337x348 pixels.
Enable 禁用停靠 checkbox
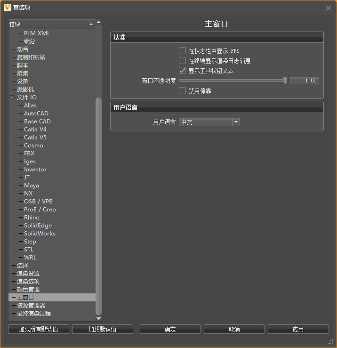pyautogui.click(x=182, y=90)
